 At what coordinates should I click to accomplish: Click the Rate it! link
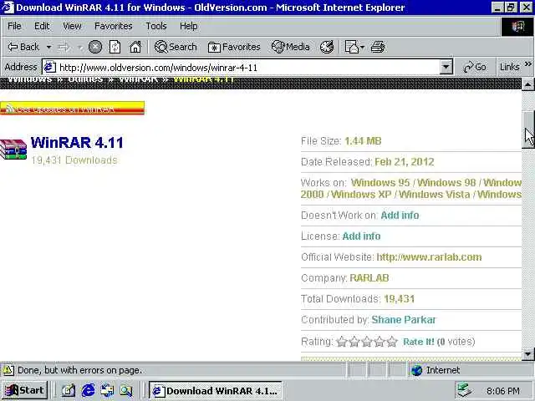click(419, 342)
